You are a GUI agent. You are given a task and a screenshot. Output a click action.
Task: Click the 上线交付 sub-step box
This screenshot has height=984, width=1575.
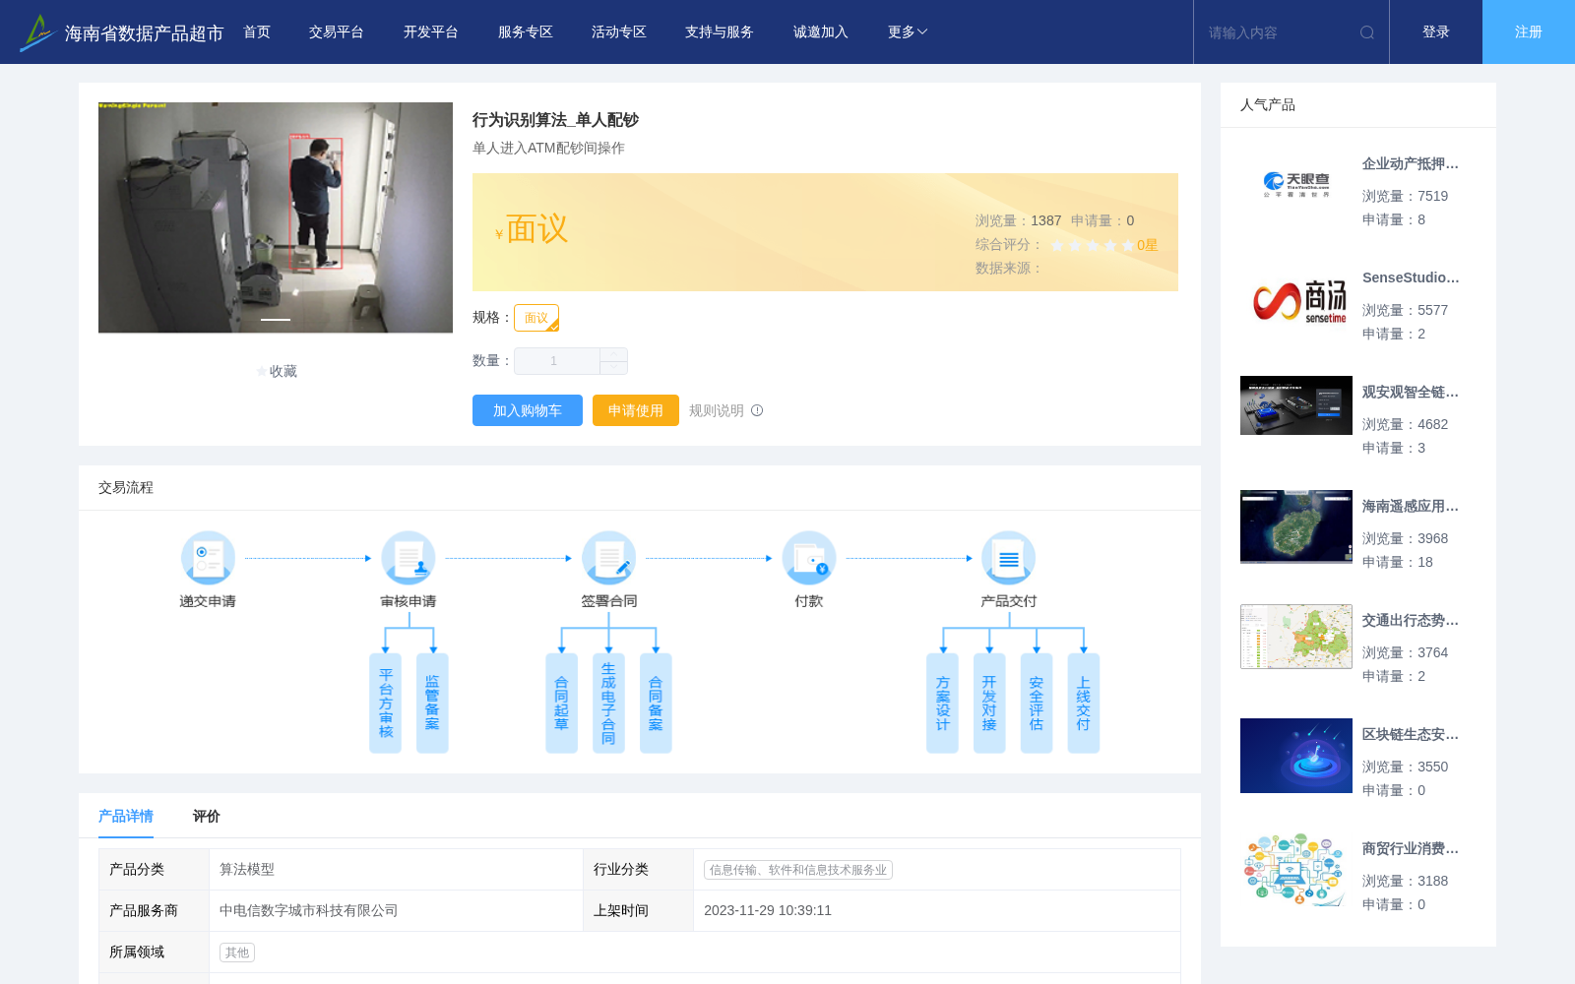tap(1083, 703)
